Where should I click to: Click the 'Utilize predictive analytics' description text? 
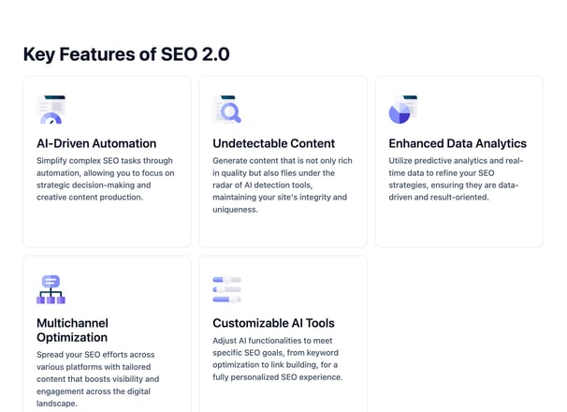pyautogui.click(x=456, y=179)
